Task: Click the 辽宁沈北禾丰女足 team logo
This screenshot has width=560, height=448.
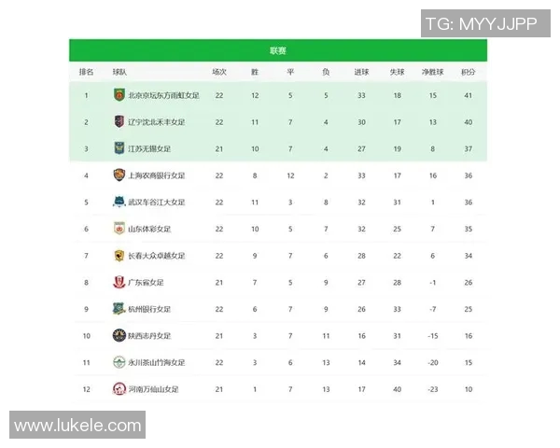Action: pos(119,121)
